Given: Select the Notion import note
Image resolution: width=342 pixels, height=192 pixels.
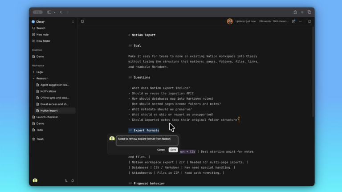Looking at the screenshot, I should [55, 110].
